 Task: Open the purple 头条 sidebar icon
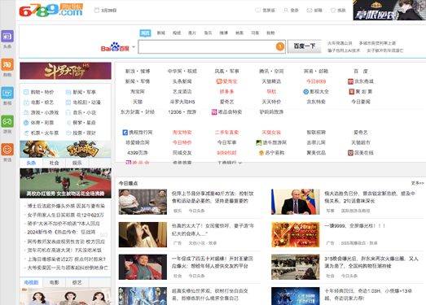coord(7,36)
